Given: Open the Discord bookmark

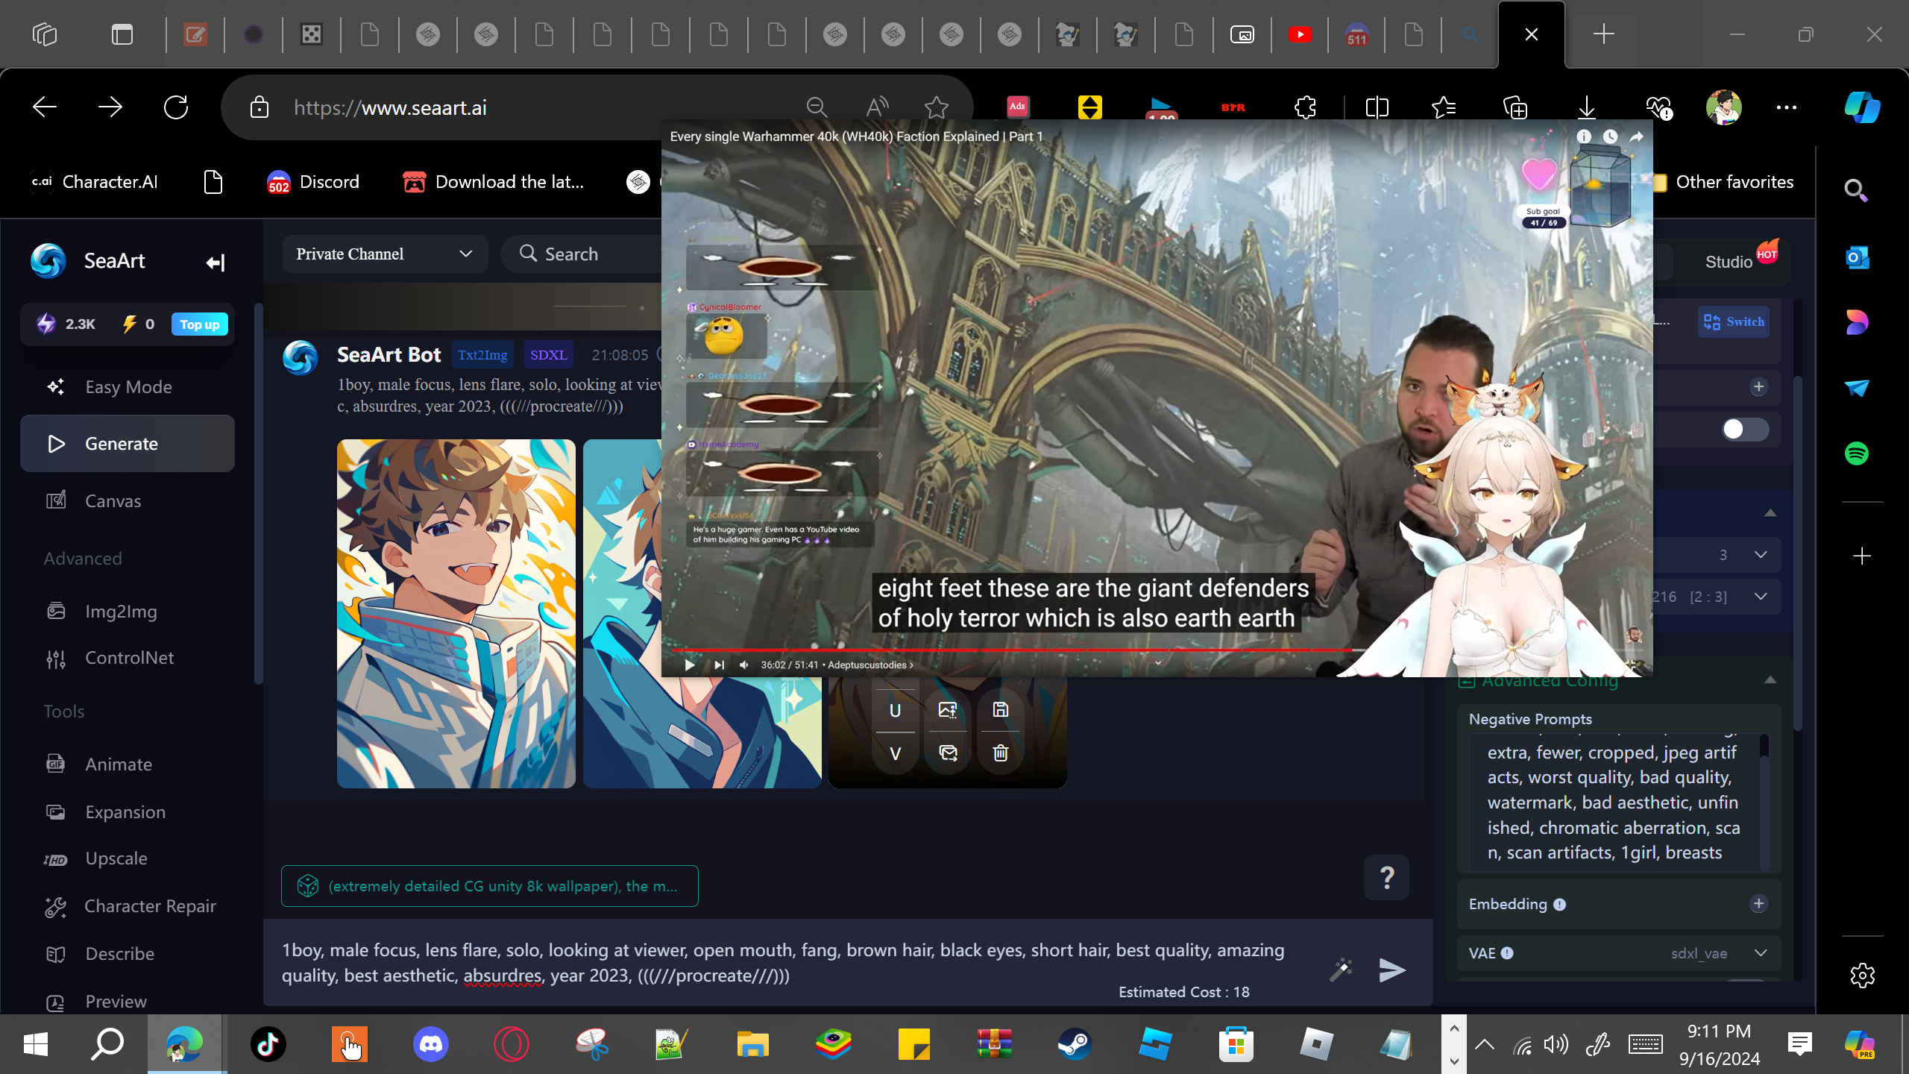Looking at the screenshot, I should (313, 182).
